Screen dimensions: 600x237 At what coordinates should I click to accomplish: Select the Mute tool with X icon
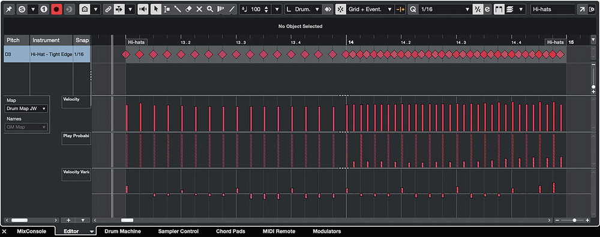199,9
